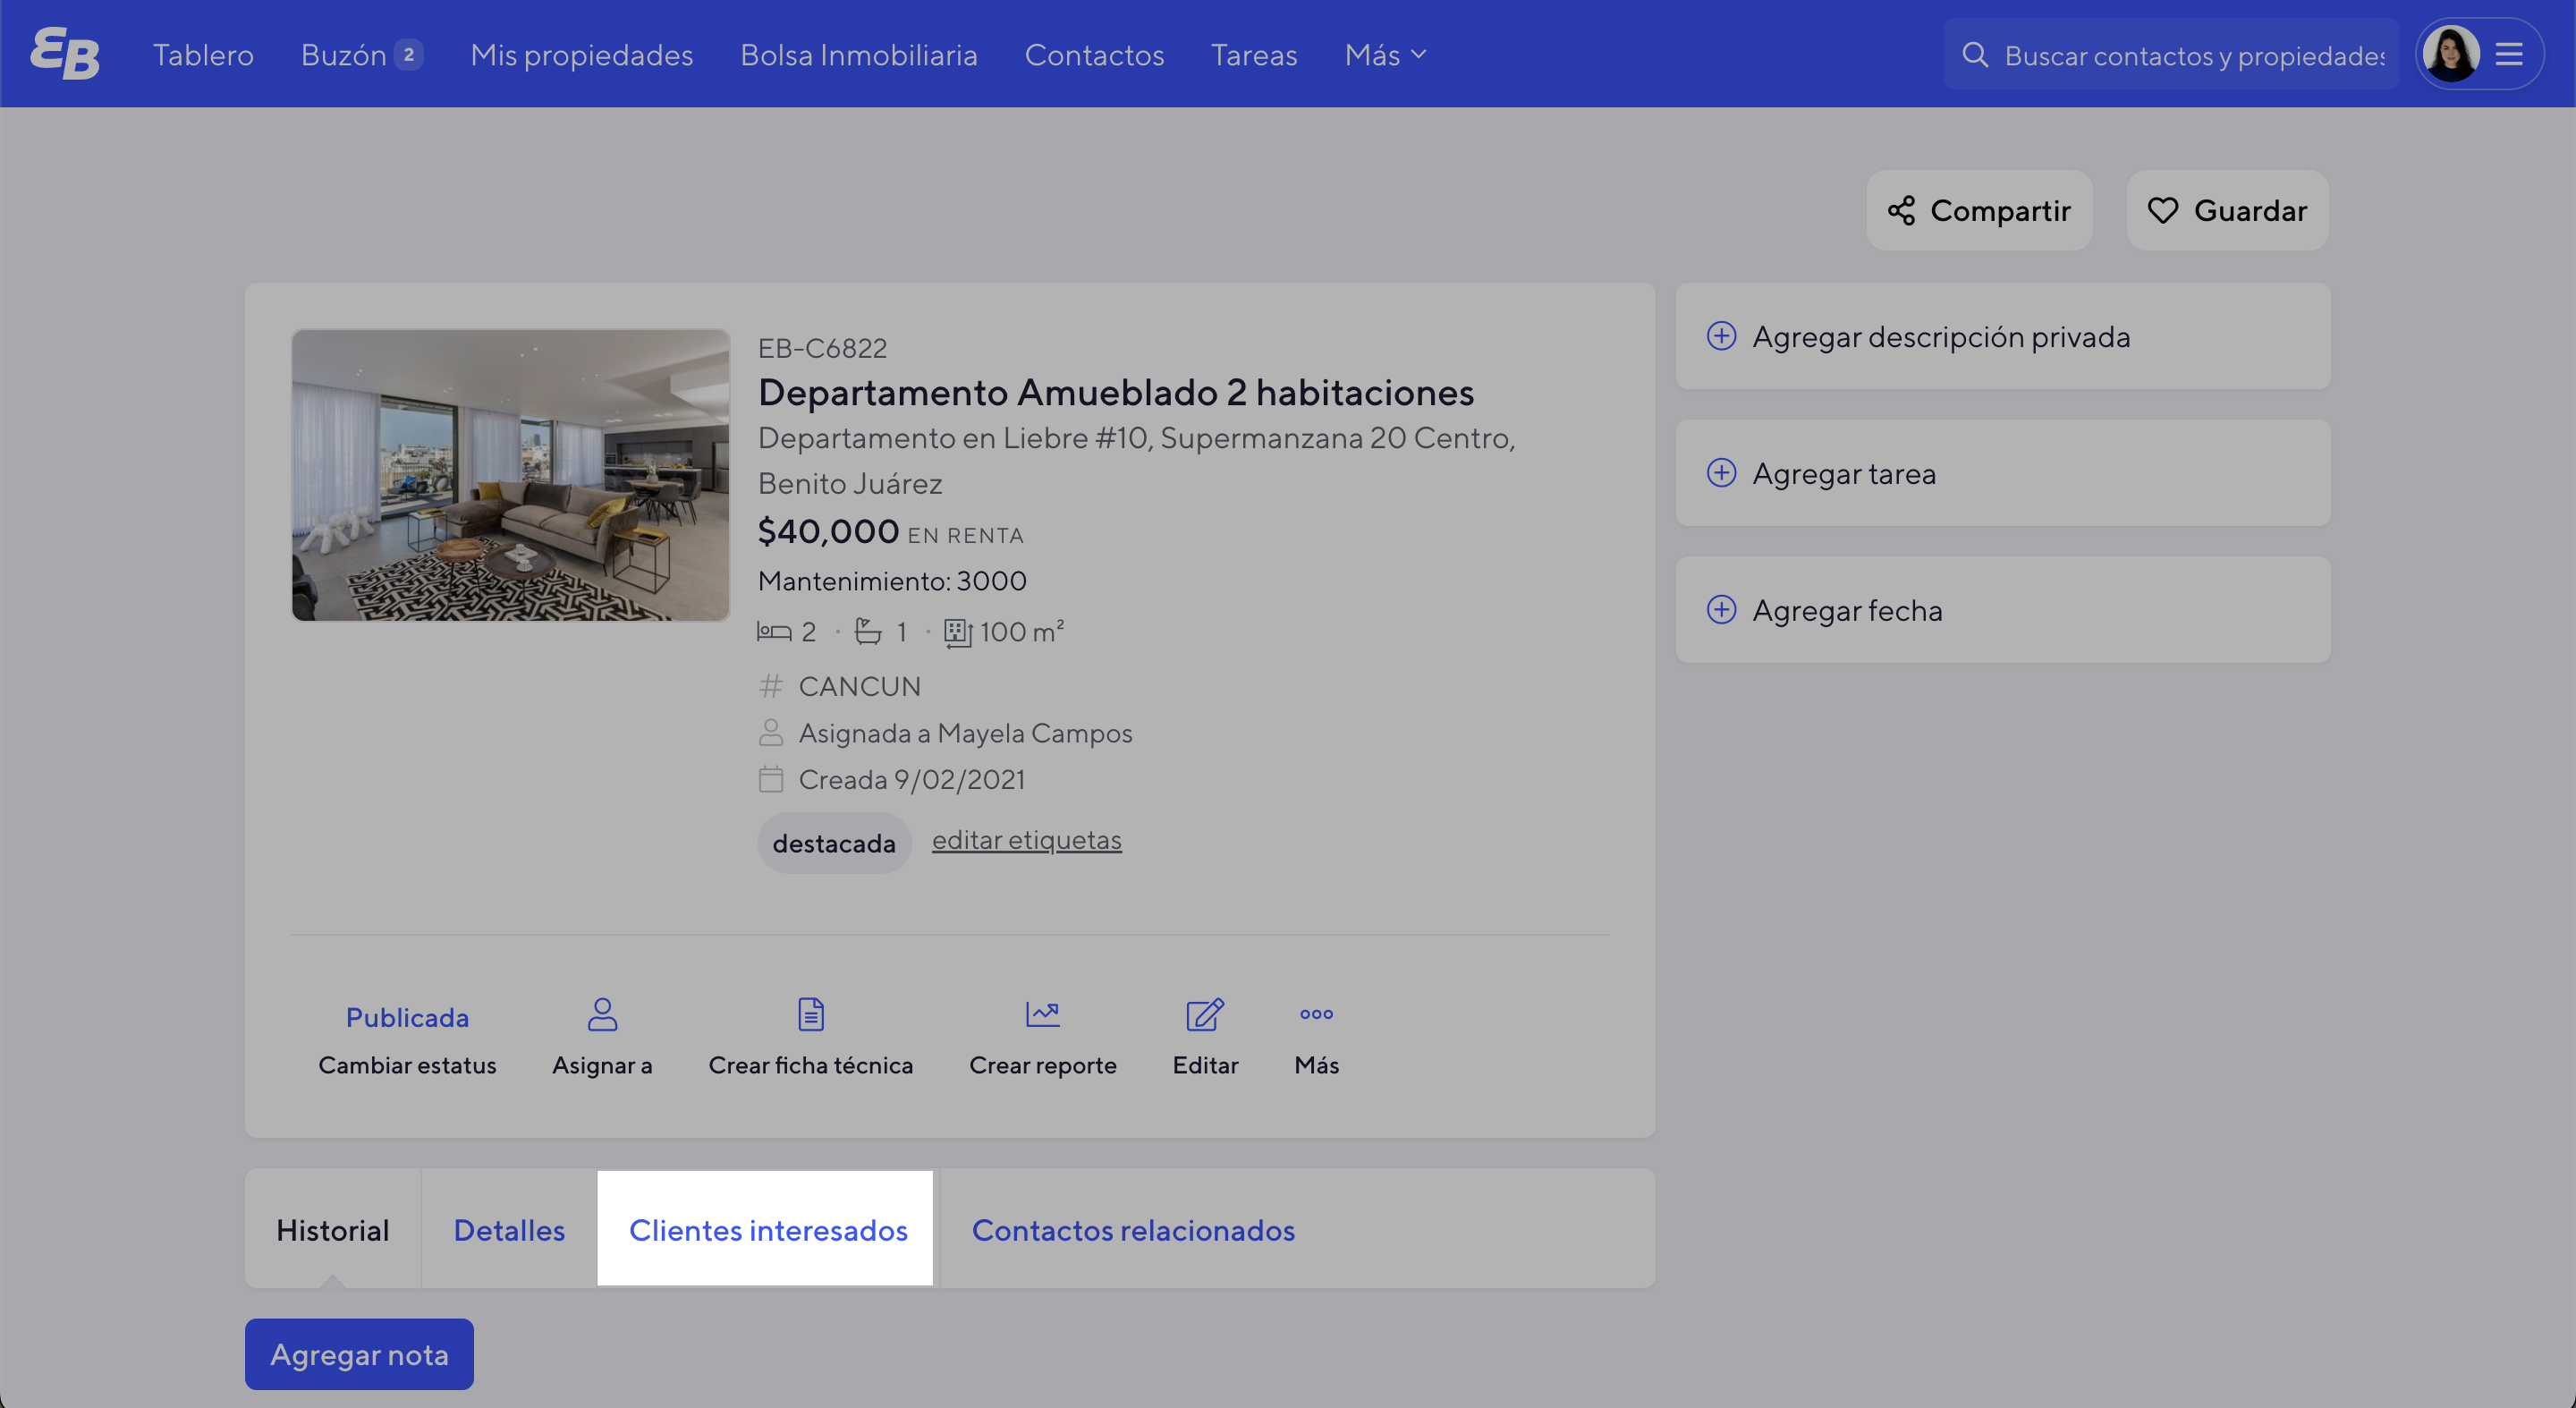Click the Compartir share button
The height and width of the screenshot is (1408, 2576).
(x=1979, y=210)
